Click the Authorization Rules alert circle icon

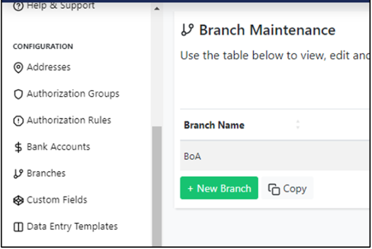[18, 121]
